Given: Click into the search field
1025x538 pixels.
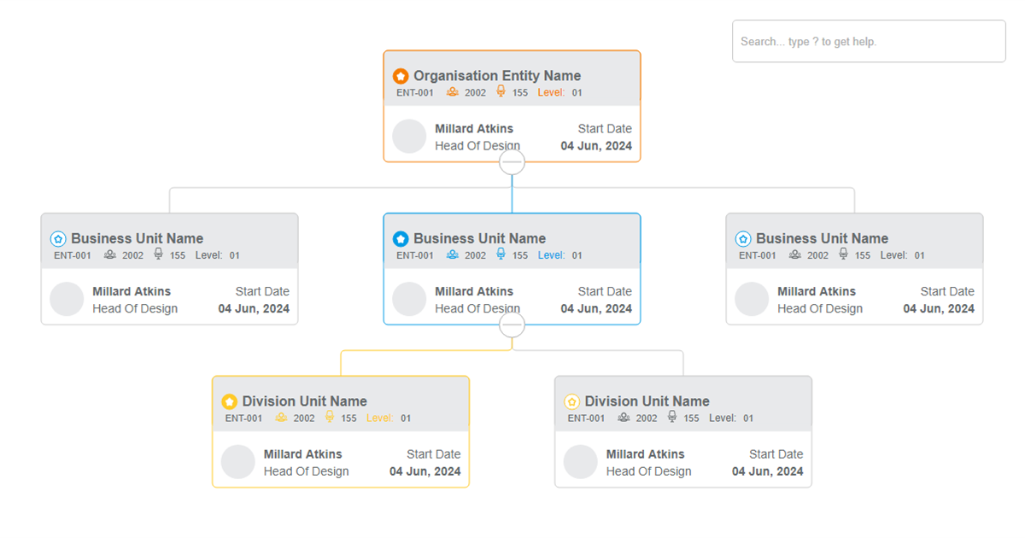Looking at the screenshot, I should tap(868, 41).
